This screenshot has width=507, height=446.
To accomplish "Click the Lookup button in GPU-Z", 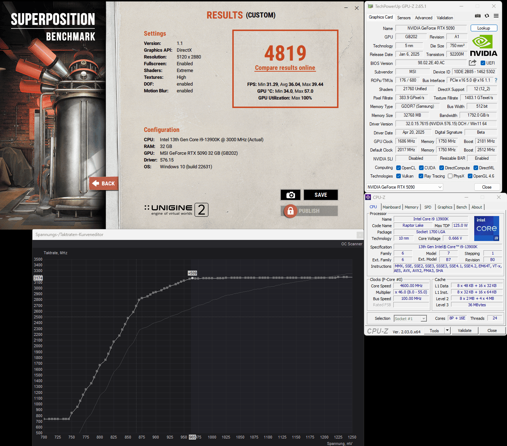I will pyautogui.click(x=483, y=28).
